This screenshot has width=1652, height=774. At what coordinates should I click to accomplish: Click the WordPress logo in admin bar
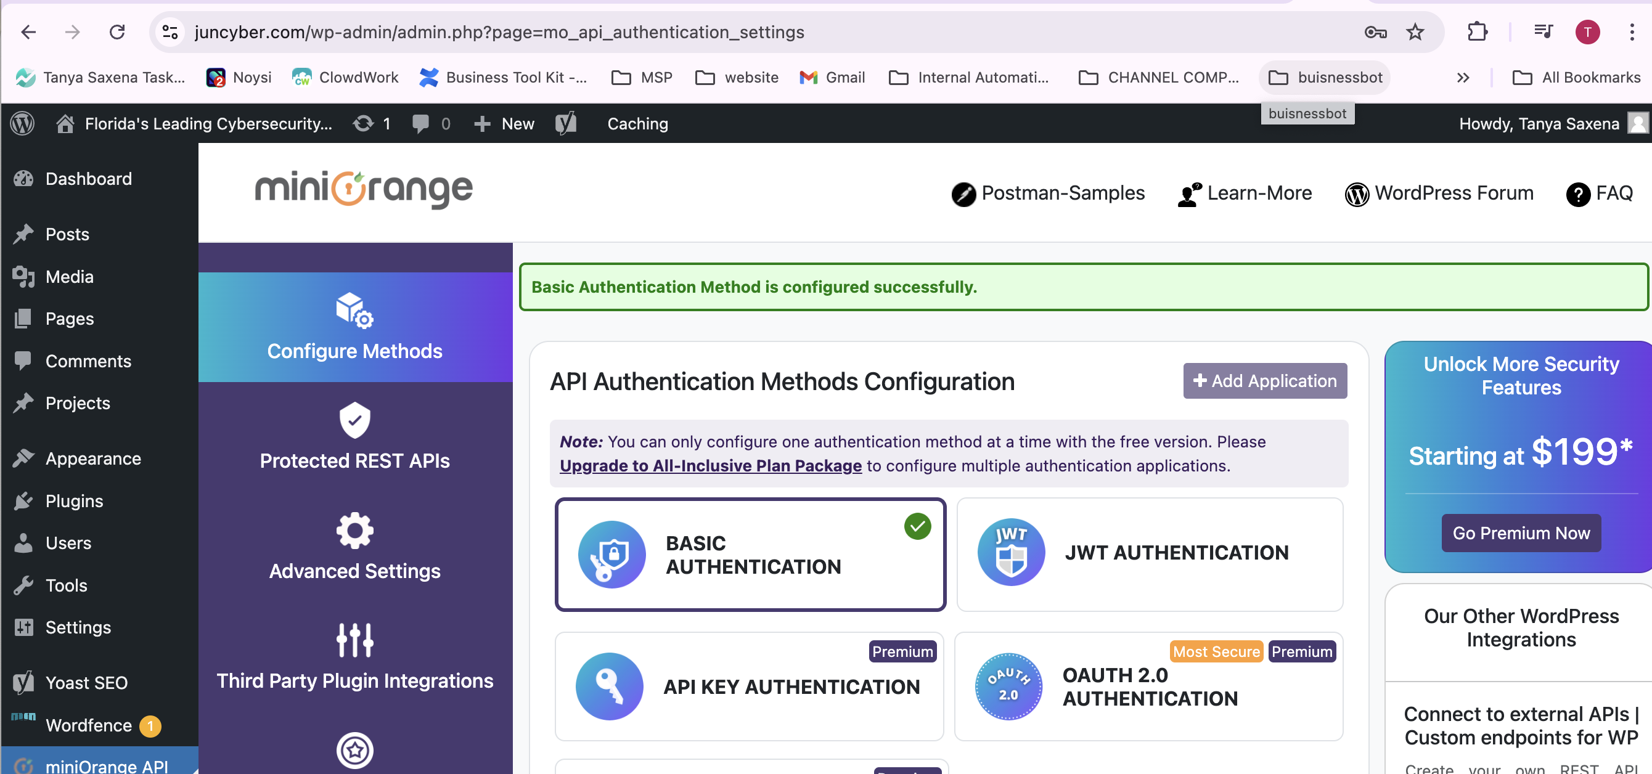[22, 124]
